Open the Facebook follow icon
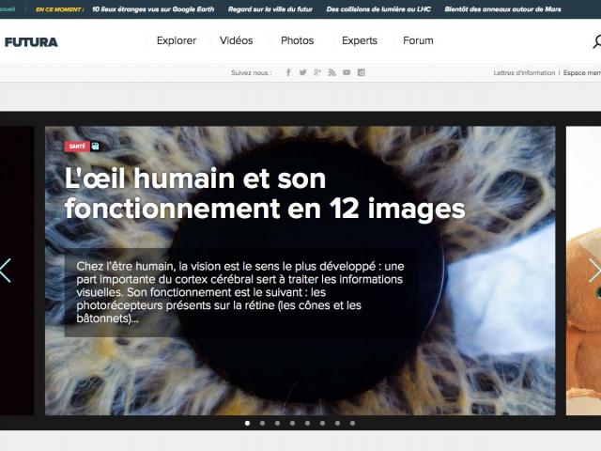 pos(288,72)
